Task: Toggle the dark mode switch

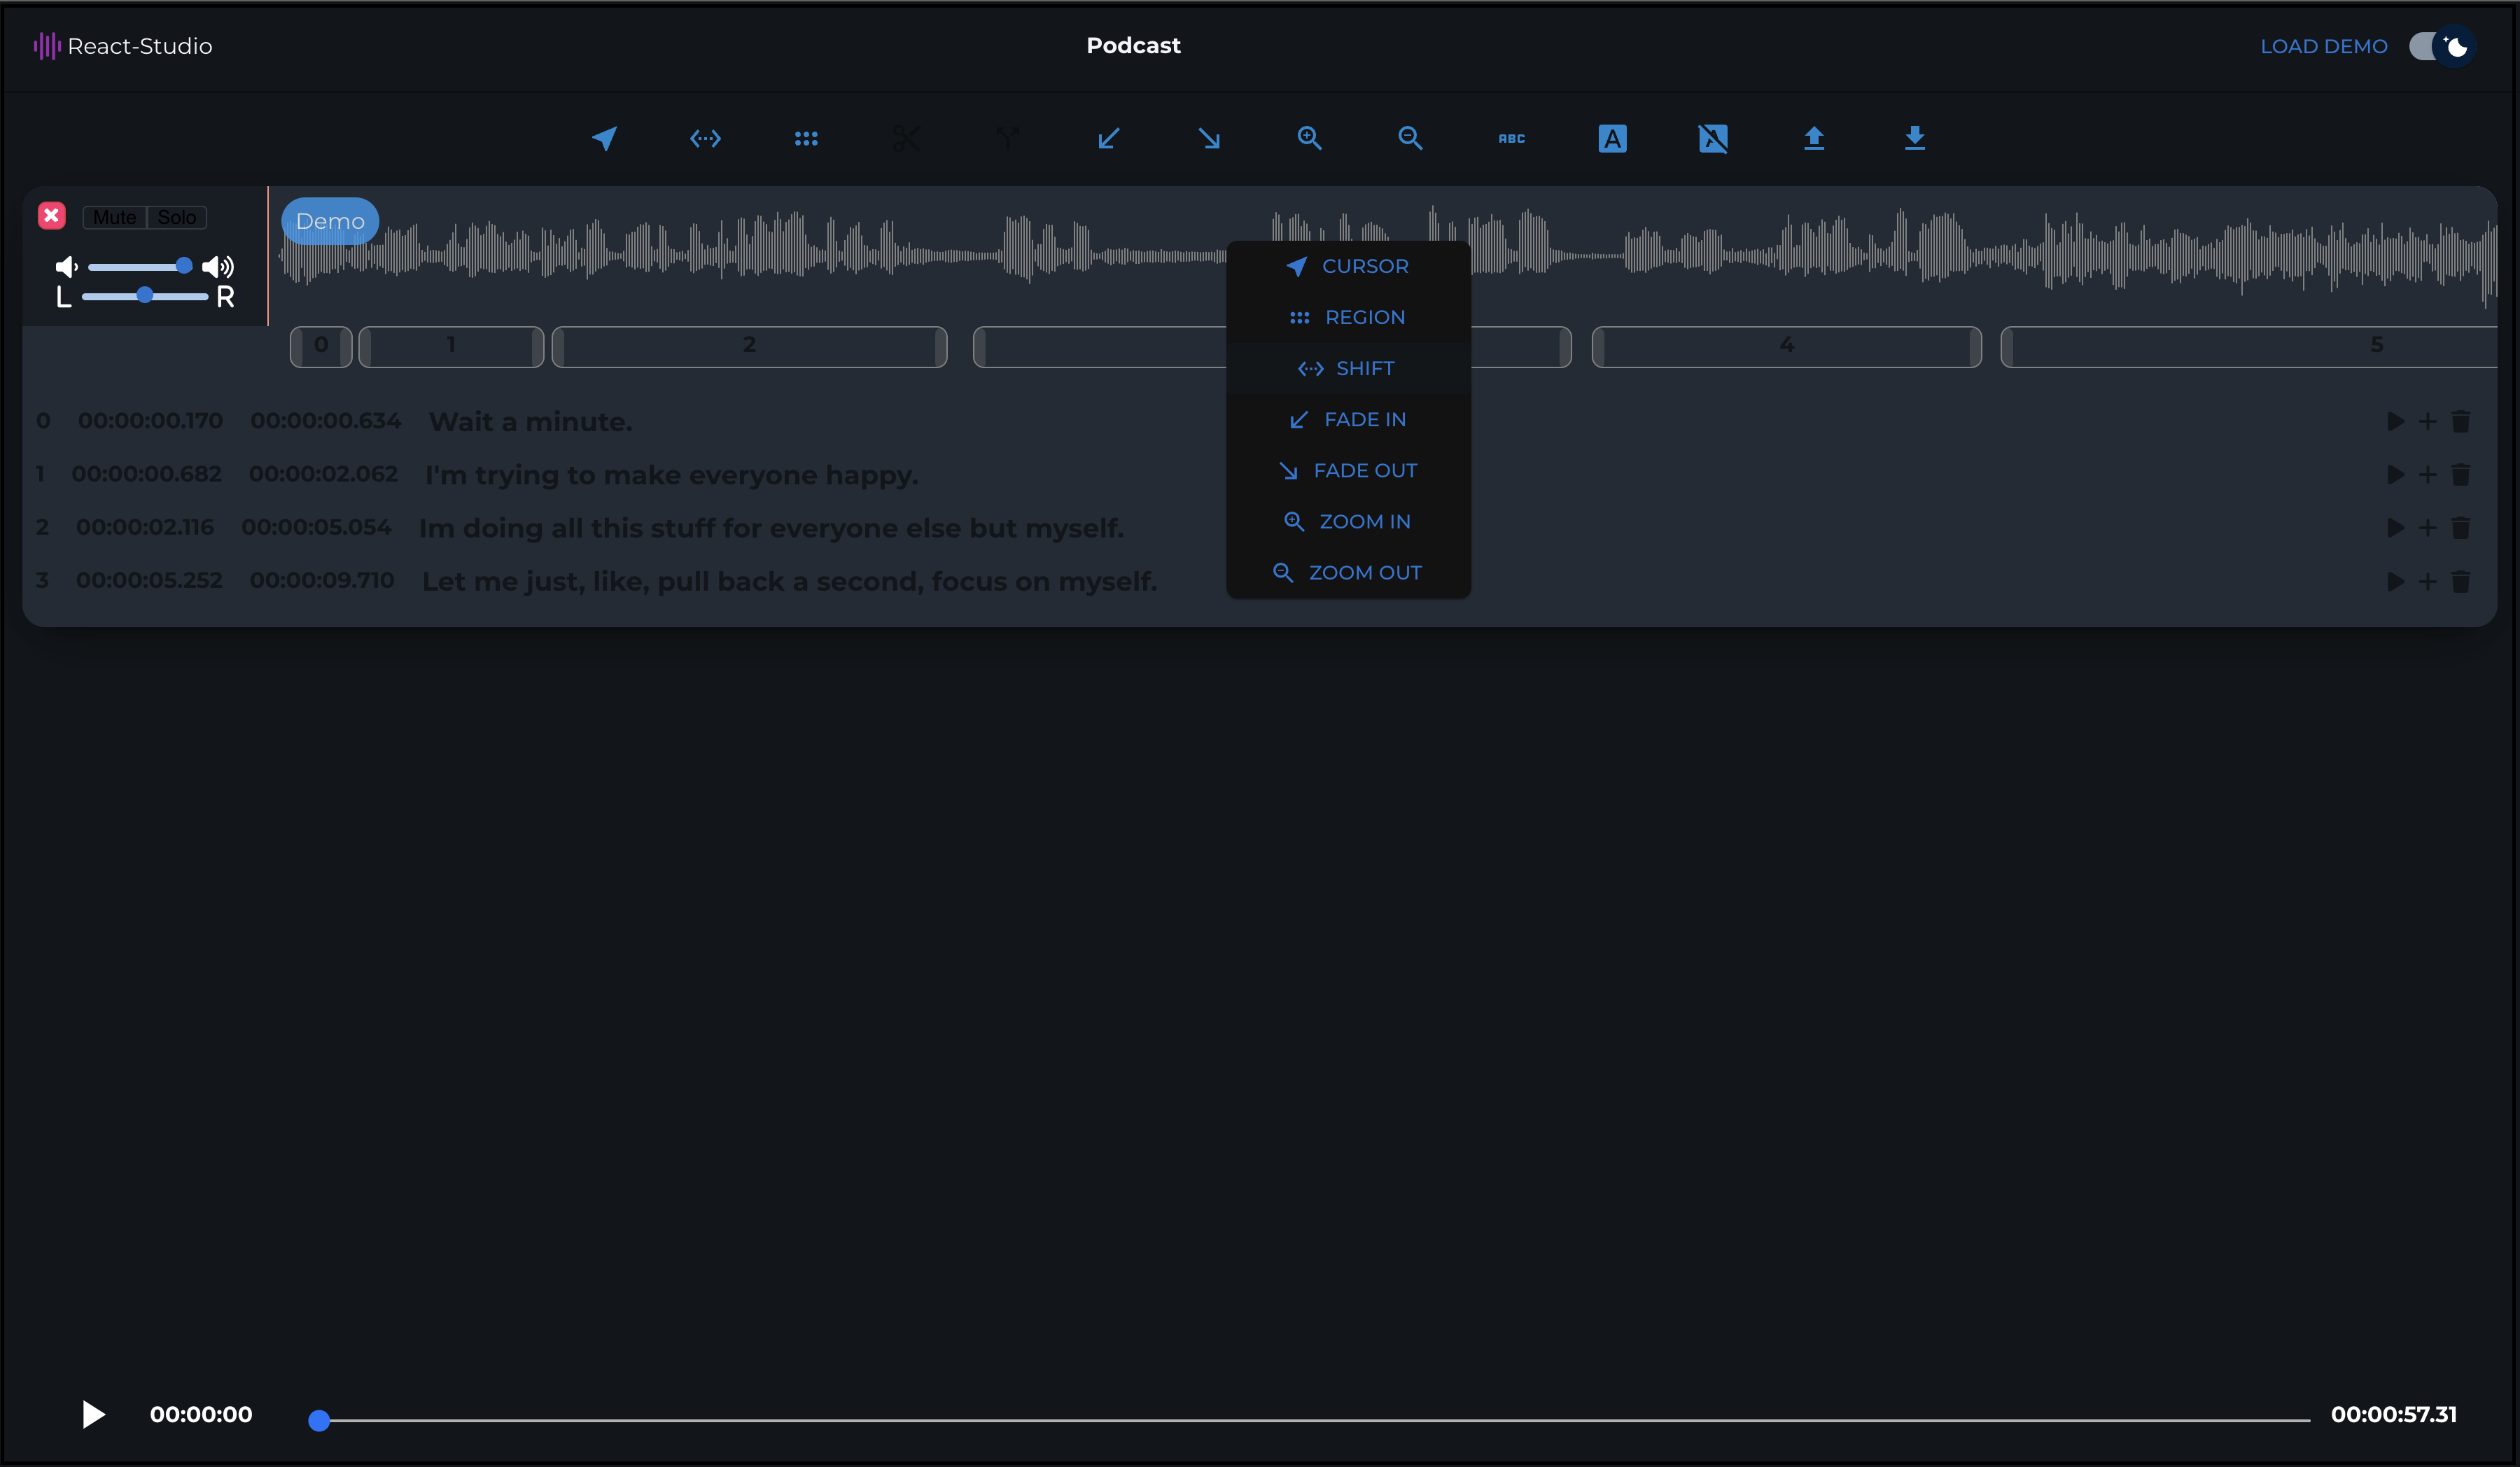Action: coord(2441,46)
